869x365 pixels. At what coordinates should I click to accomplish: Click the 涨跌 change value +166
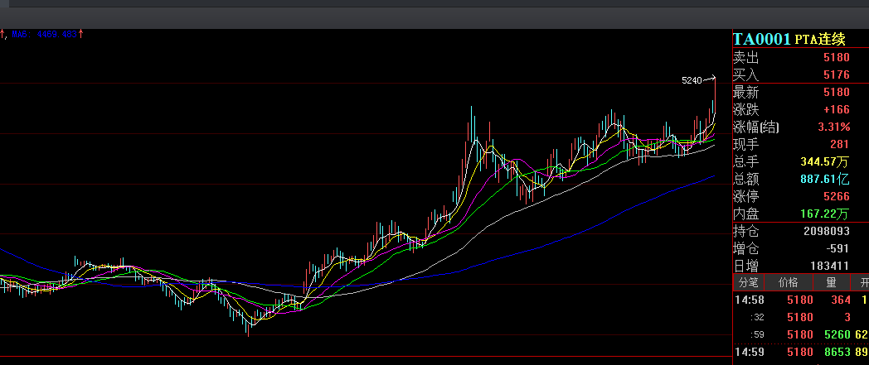point(836,109)
